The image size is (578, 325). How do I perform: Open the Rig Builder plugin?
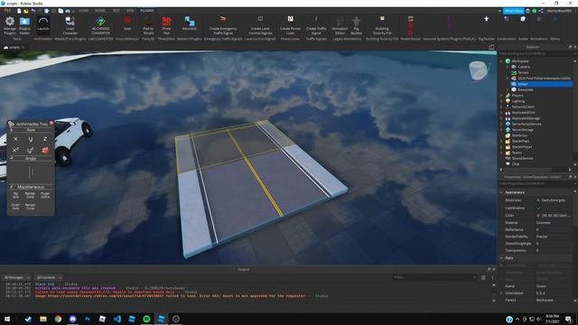pyautogui.click(x=356, y=25)
